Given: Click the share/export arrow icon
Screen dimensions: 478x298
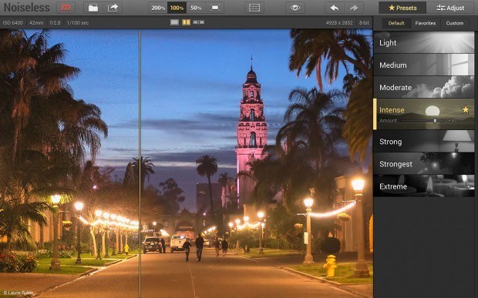Looking at the screenshot, I should tap(113, 8).
